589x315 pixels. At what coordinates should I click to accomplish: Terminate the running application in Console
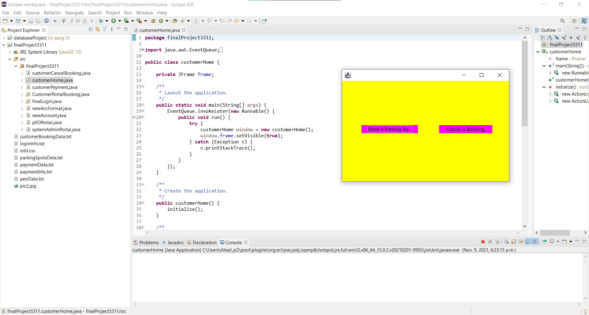click(483, 242)
